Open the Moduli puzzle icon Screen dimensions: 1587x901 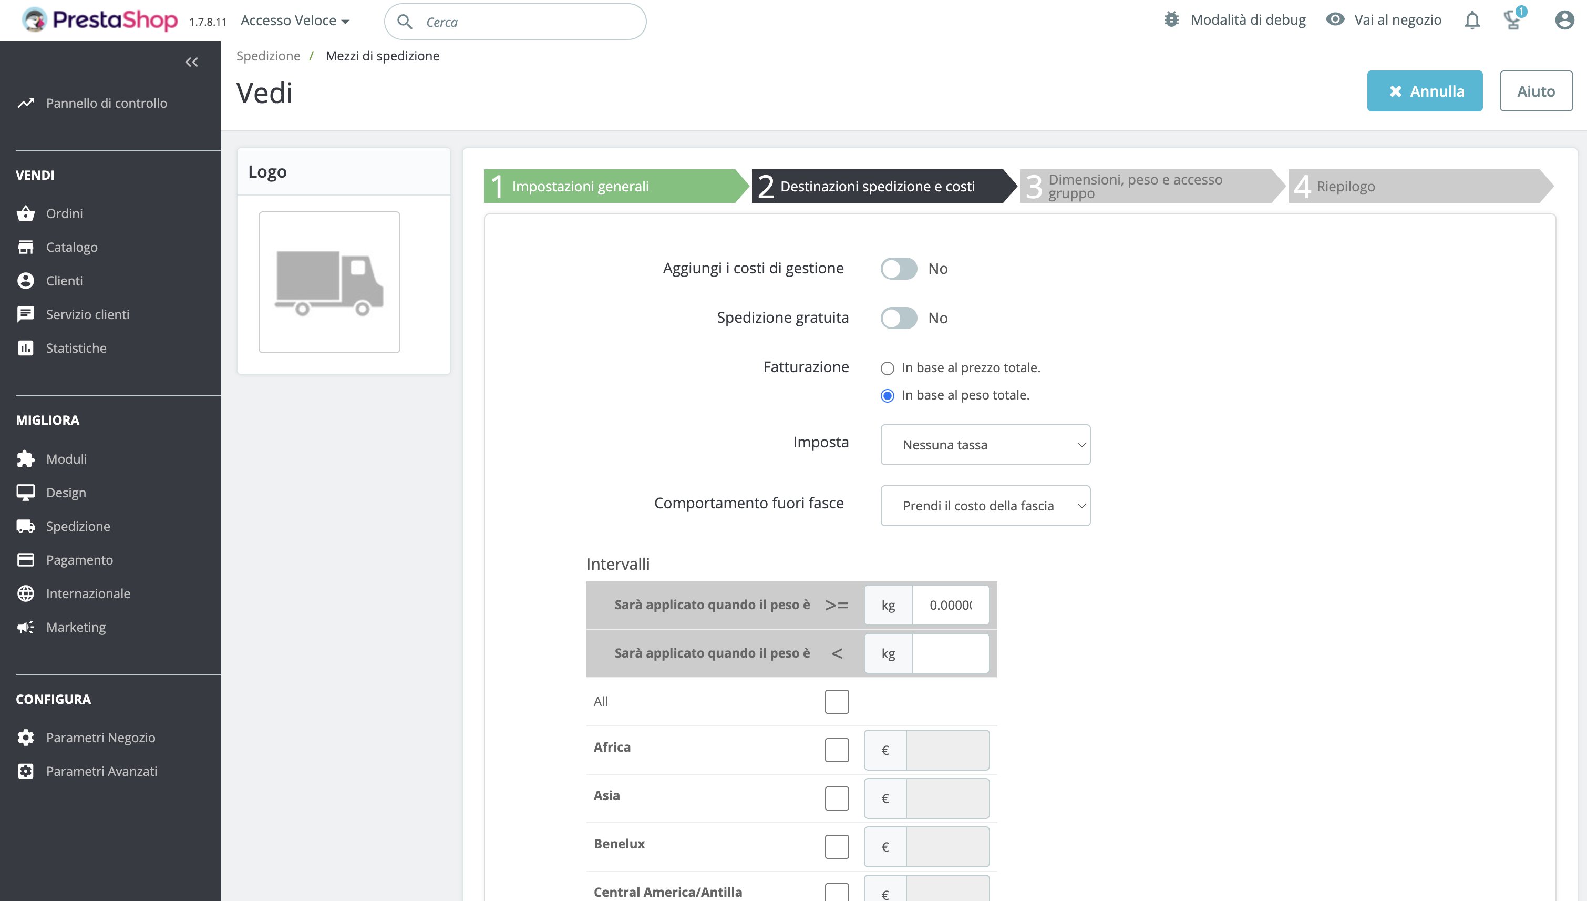(x=25, y=458)
